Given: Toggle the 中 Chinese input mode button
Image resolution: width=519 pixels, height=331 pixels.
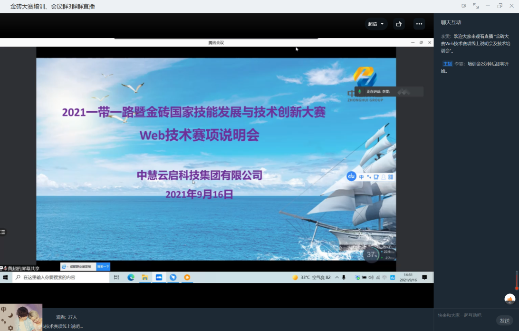Looking at the screenshot, I should point(361,177).
